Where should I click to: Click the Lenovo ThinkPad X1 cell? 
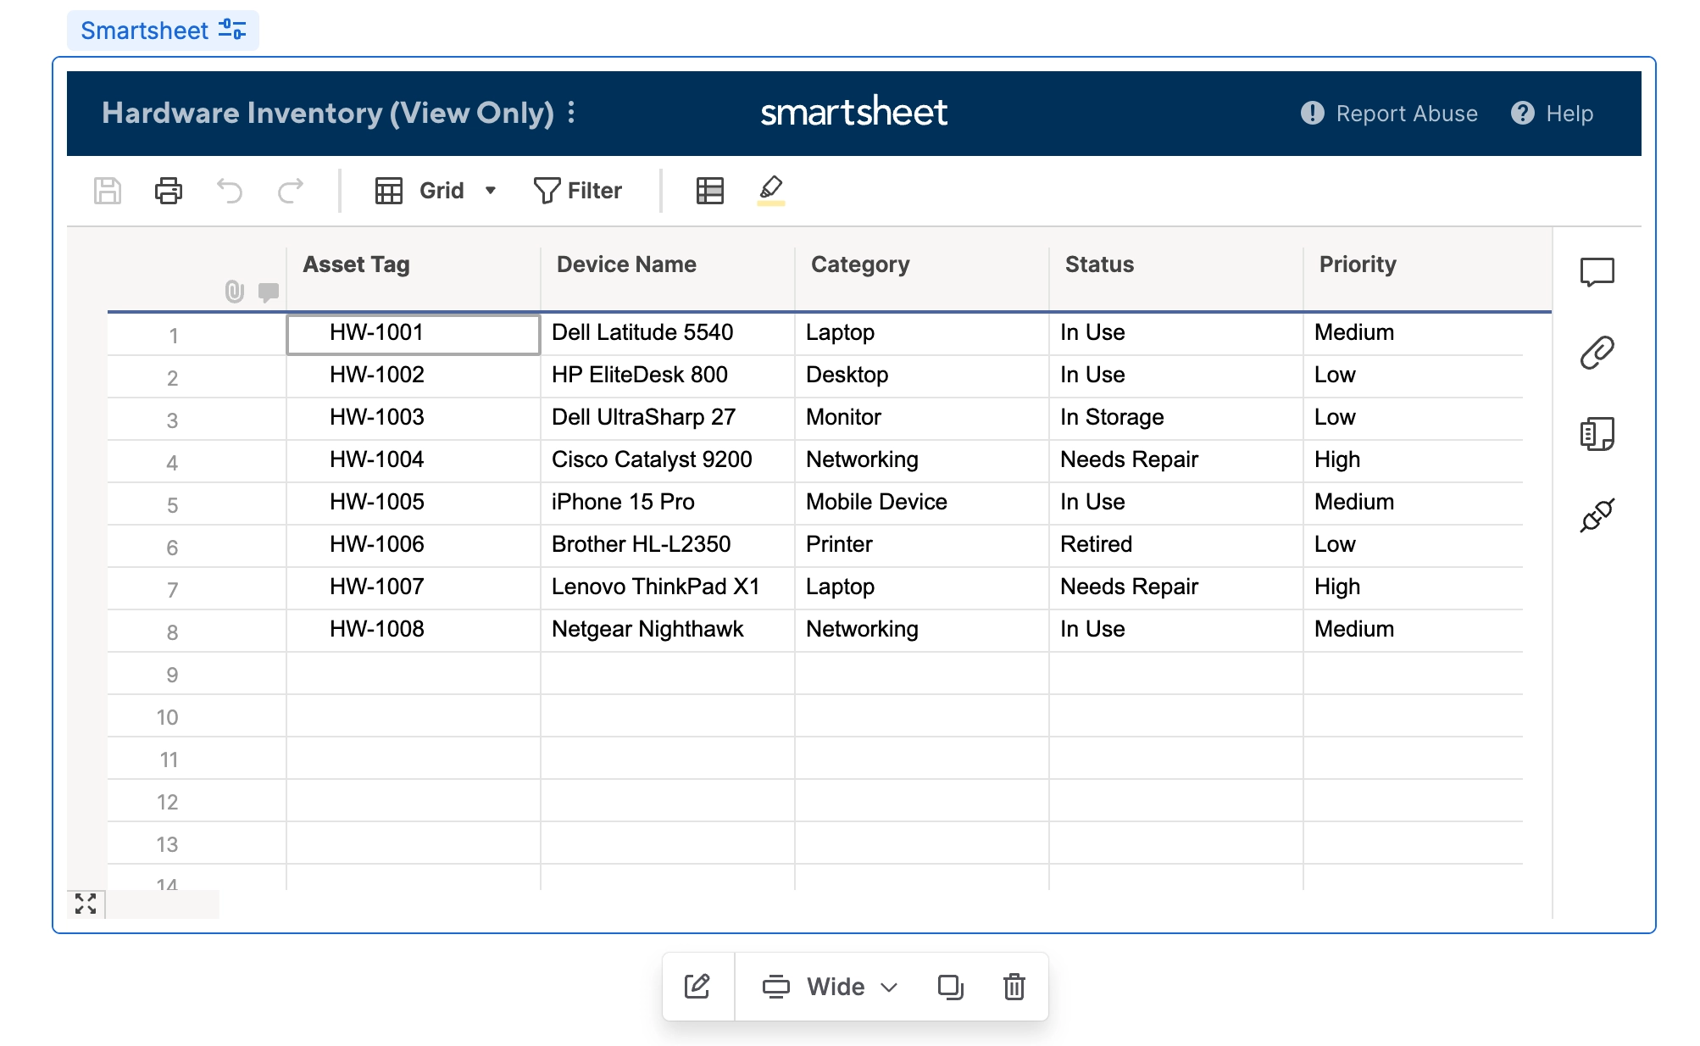coord(668,588)
